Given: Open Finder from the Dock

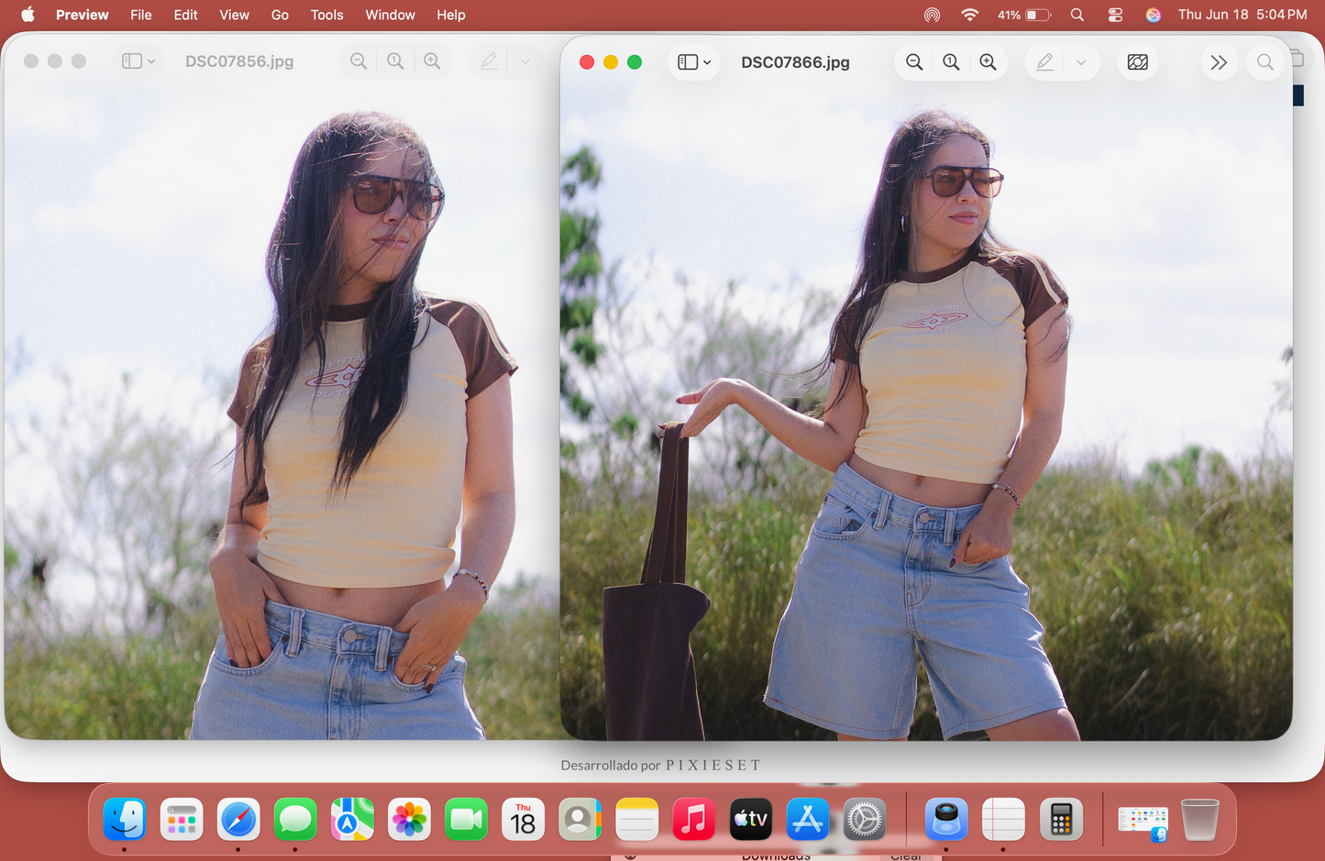Looking at the screenshot, I should point(125,819).
